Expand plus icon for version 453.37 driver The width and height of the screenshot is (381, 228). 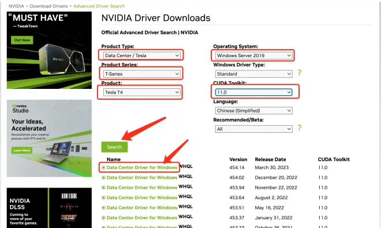pyautogui.click(x=103, y=218)
